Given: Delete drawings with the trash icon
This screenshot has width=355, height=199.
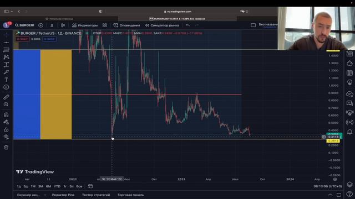Looking at the screenshot, I should pyautogui.click(x=6, y=148).
